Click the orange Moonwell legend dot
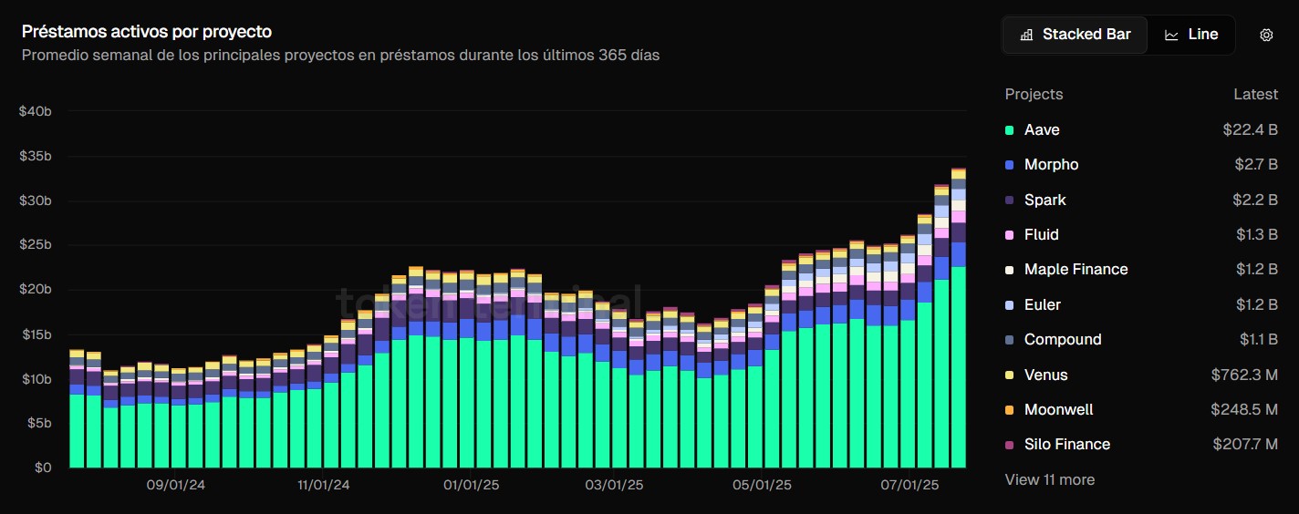Screen dimensions: 1299x514 pos(1010,410)
